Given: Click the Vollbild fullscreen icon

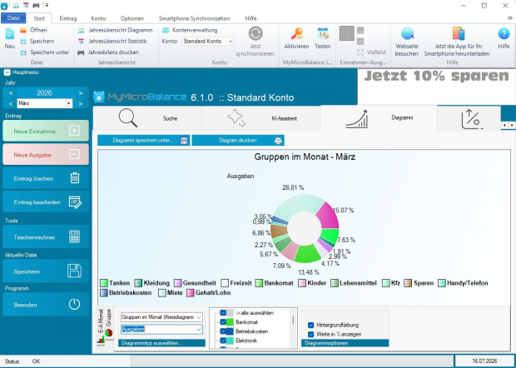Looking at the screenshot, I should (360, 52).
